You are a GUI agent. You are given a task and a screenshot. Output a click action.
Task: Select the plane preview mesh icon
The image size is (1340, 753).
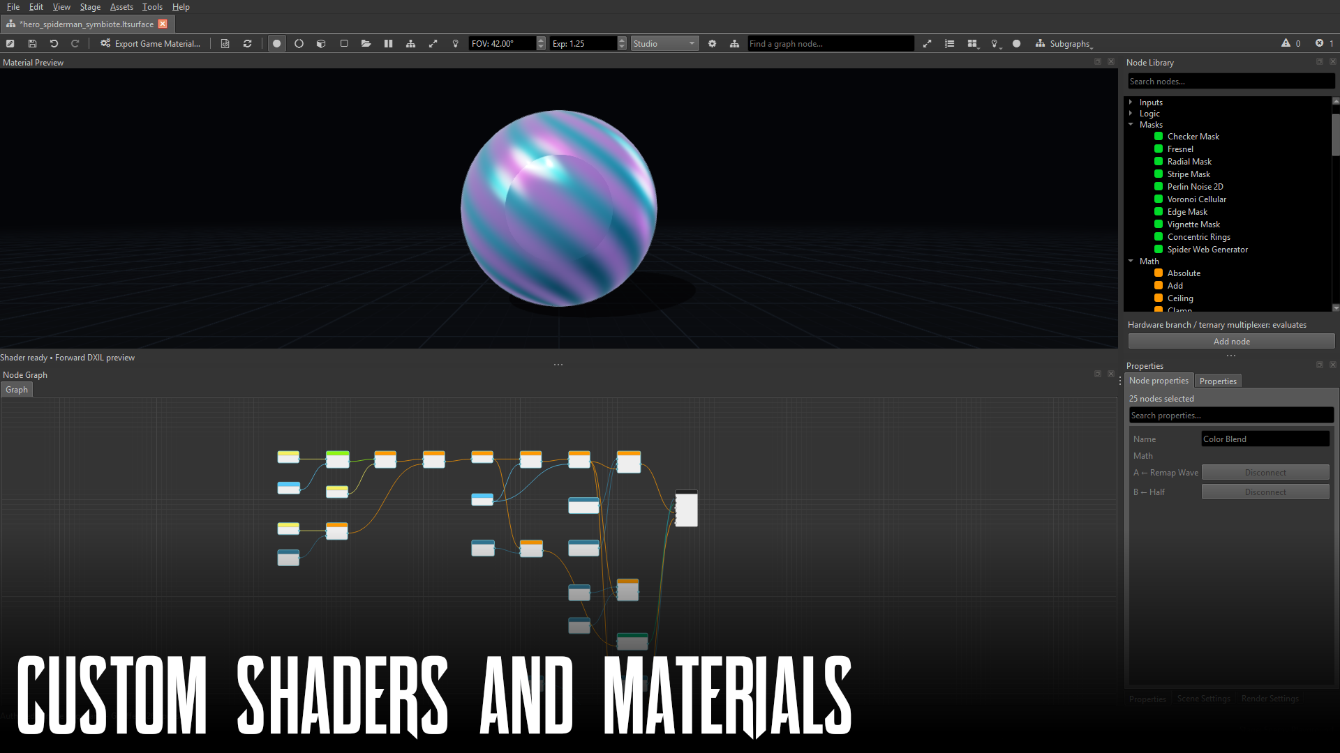tap(343, 43)
